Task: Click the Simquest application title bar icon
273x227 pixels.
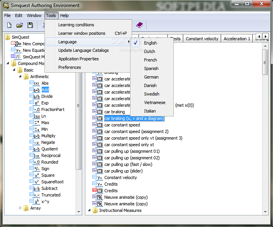Action: pos(5,5)
